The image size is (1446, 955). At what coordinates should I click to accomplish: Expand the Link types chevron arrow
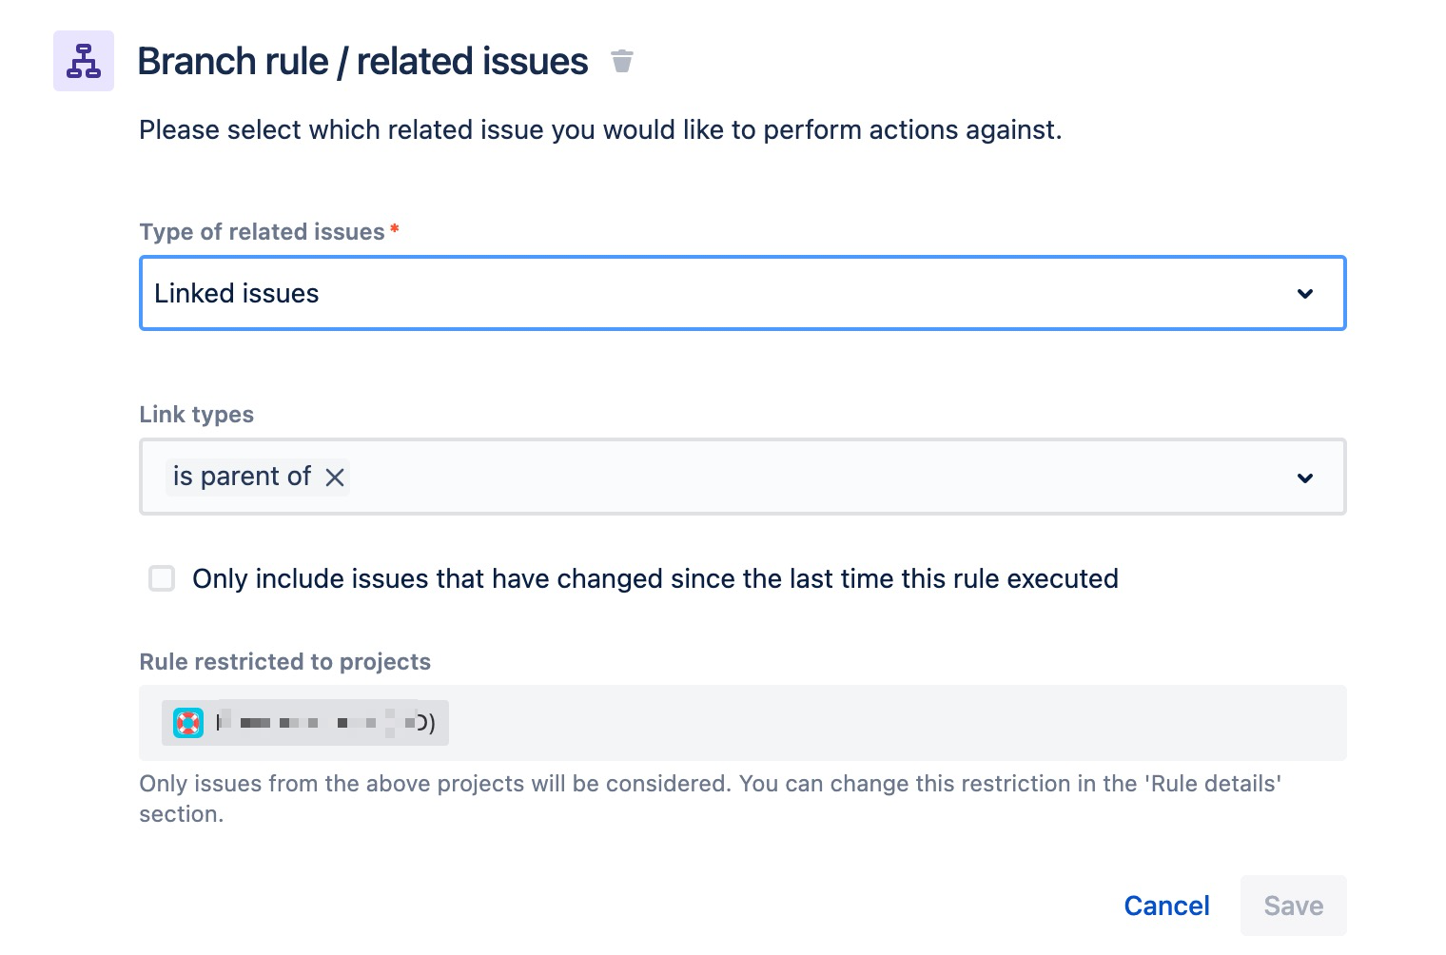pyautogui.click(x=1305, y=477)
